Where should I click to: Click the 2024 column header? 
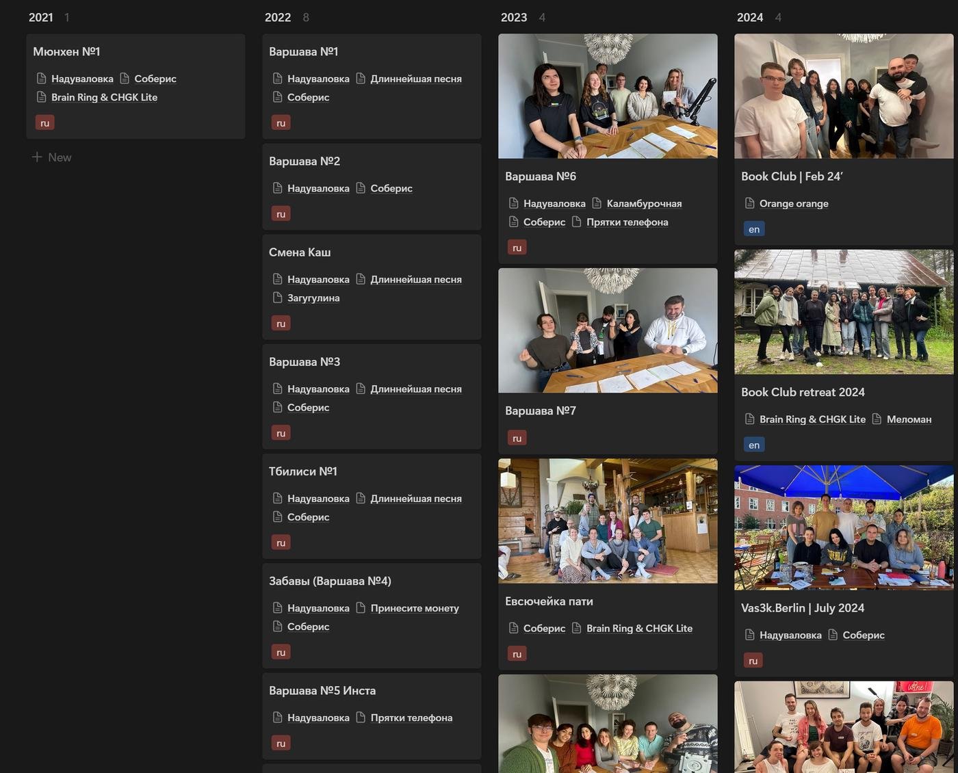(750, 18)
